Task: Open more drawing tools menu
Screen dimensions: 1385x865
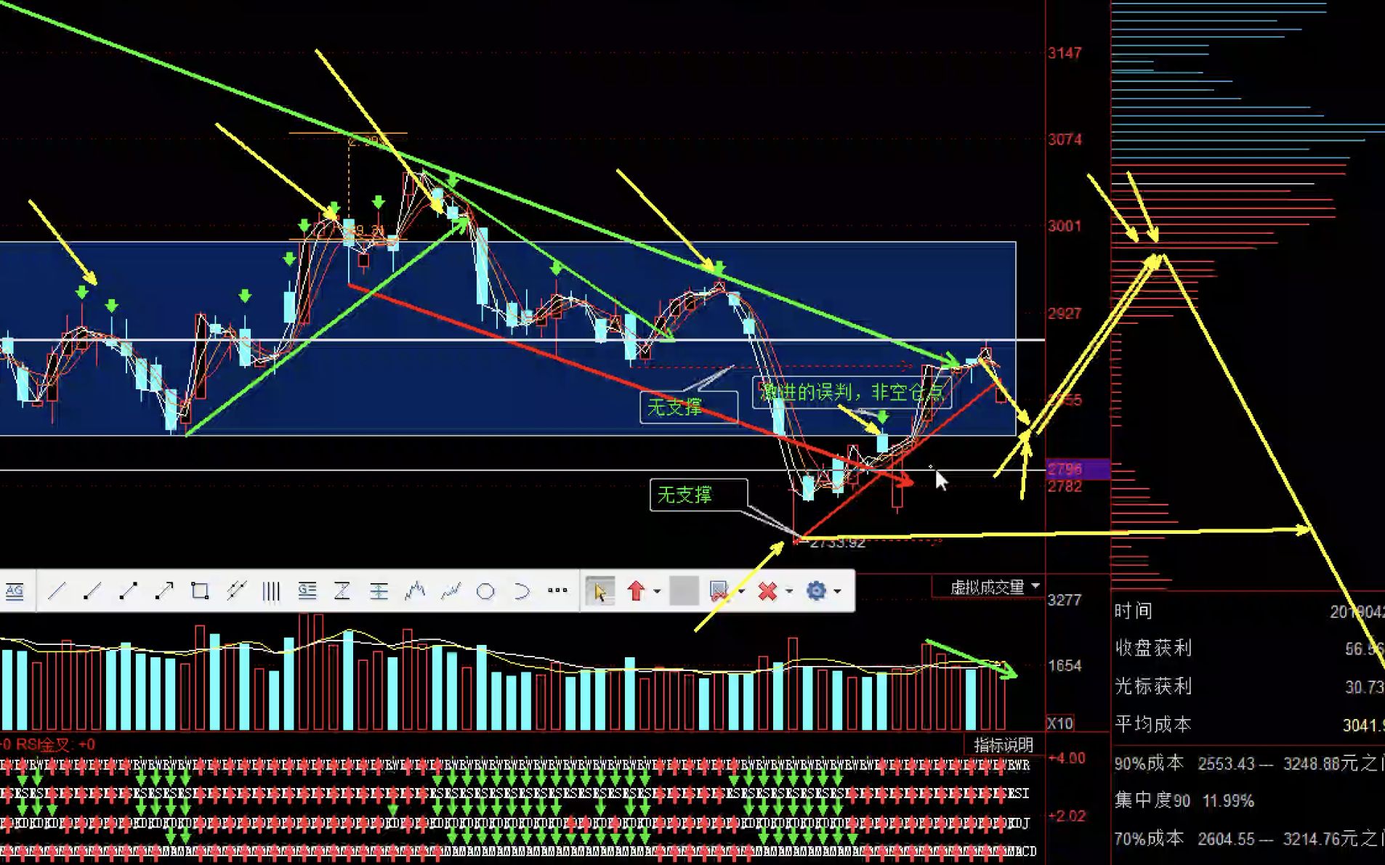Action: [x=557, y=590]
